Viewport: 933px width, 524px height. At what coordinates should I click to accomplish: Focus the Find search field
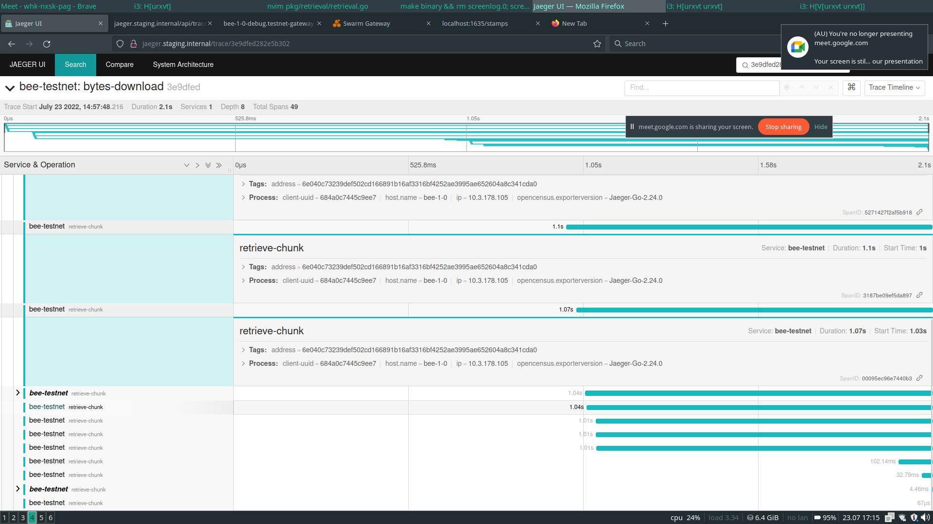701,88
